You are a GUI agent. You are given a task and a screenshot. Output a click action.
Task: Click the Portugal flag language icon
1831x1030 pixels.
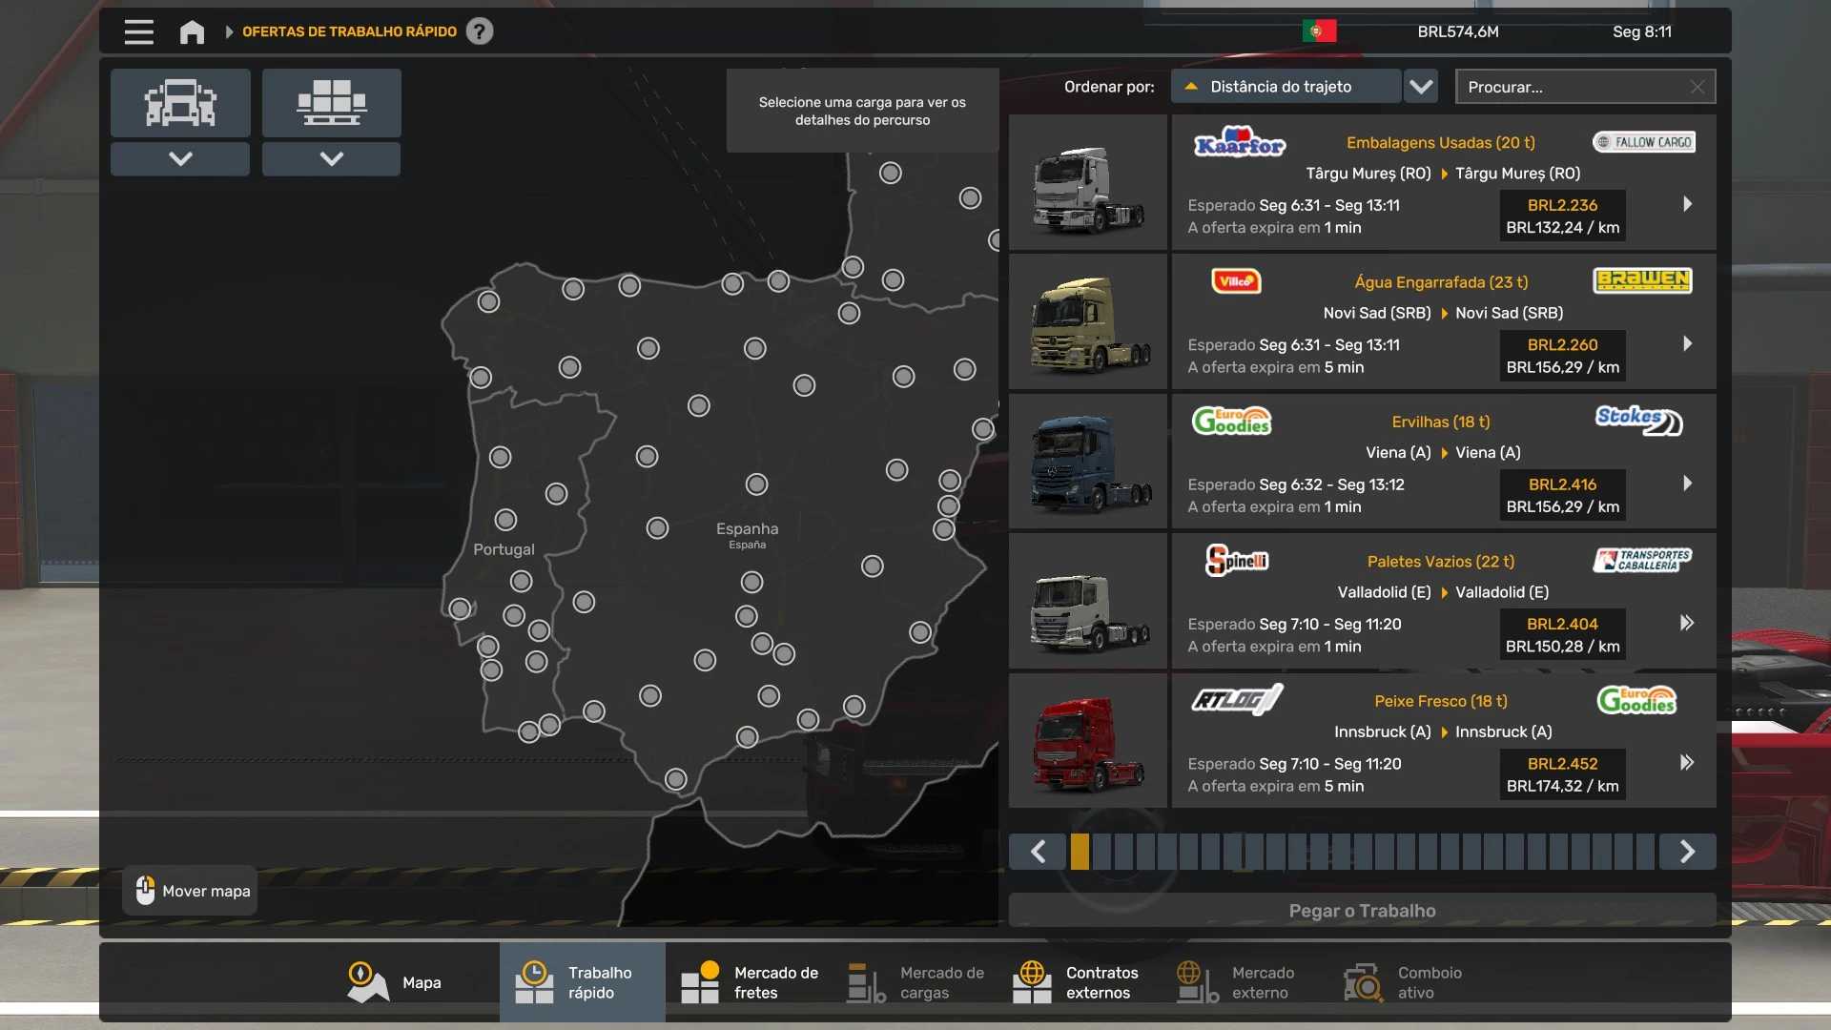1319,31
